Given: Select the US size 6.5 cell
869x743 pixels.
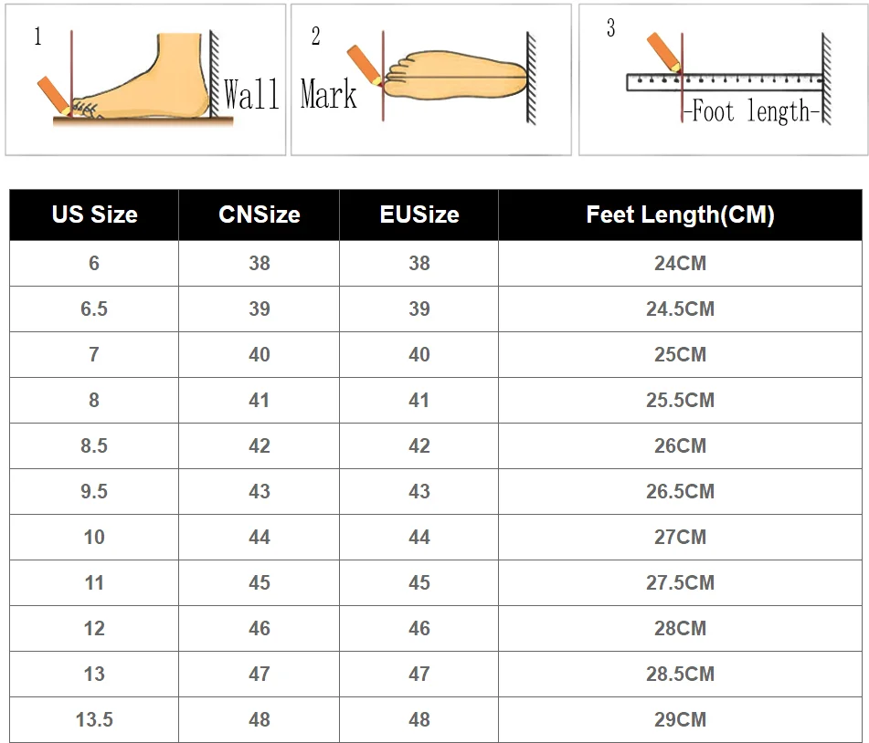Looking at the screenshot, I should pyautogui.click(x=94, y=309).
